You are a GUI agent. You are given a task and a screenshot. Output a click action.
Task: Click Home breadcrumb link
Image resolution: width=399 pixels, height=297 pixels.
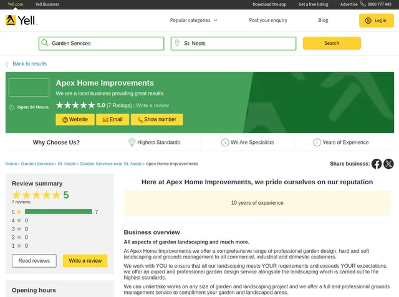point(11,164)
